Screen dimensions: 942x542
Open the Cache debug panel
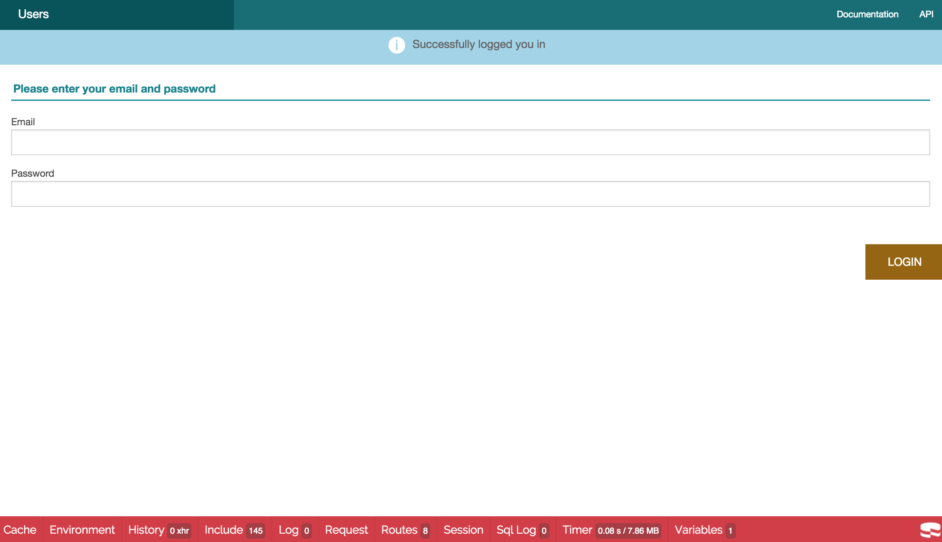(x=20, y=529)
